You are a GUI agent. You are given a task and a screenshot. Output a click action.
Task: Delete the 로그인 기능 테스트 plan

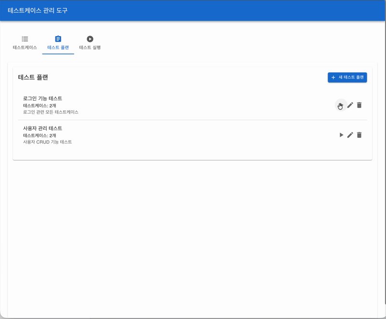[359, 105]
